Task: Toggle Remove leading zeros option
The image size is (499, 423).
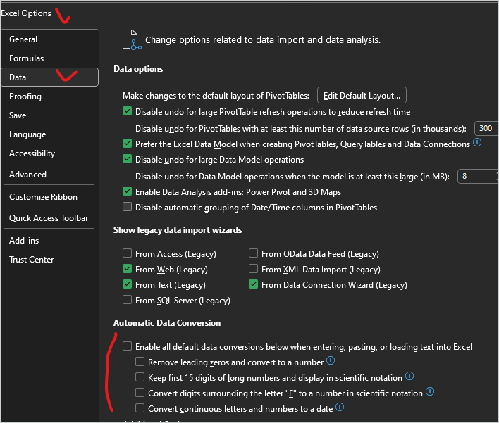Action: click(x=140, y=362)
